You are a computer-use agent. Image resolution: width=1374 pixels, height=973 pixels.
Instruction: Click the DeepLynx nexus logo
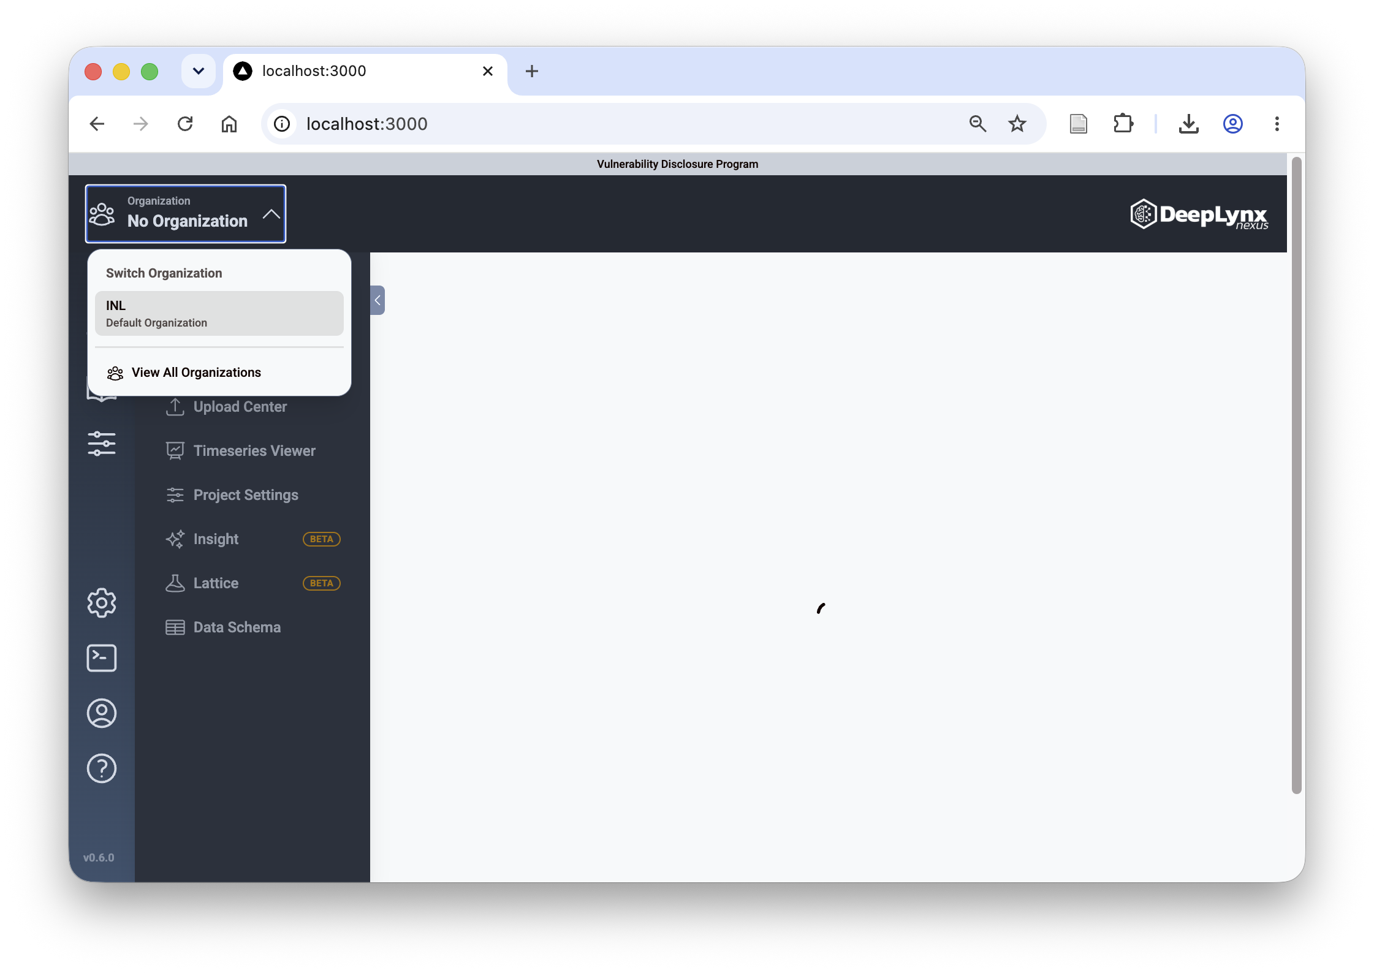1199,214
